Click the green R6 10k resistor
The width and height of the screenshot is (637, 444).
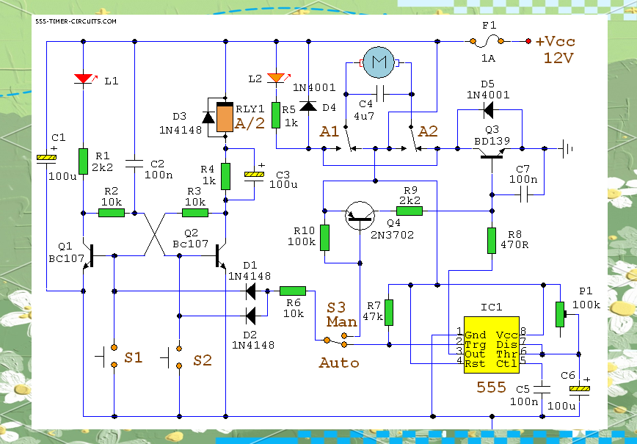pos(293,291)
